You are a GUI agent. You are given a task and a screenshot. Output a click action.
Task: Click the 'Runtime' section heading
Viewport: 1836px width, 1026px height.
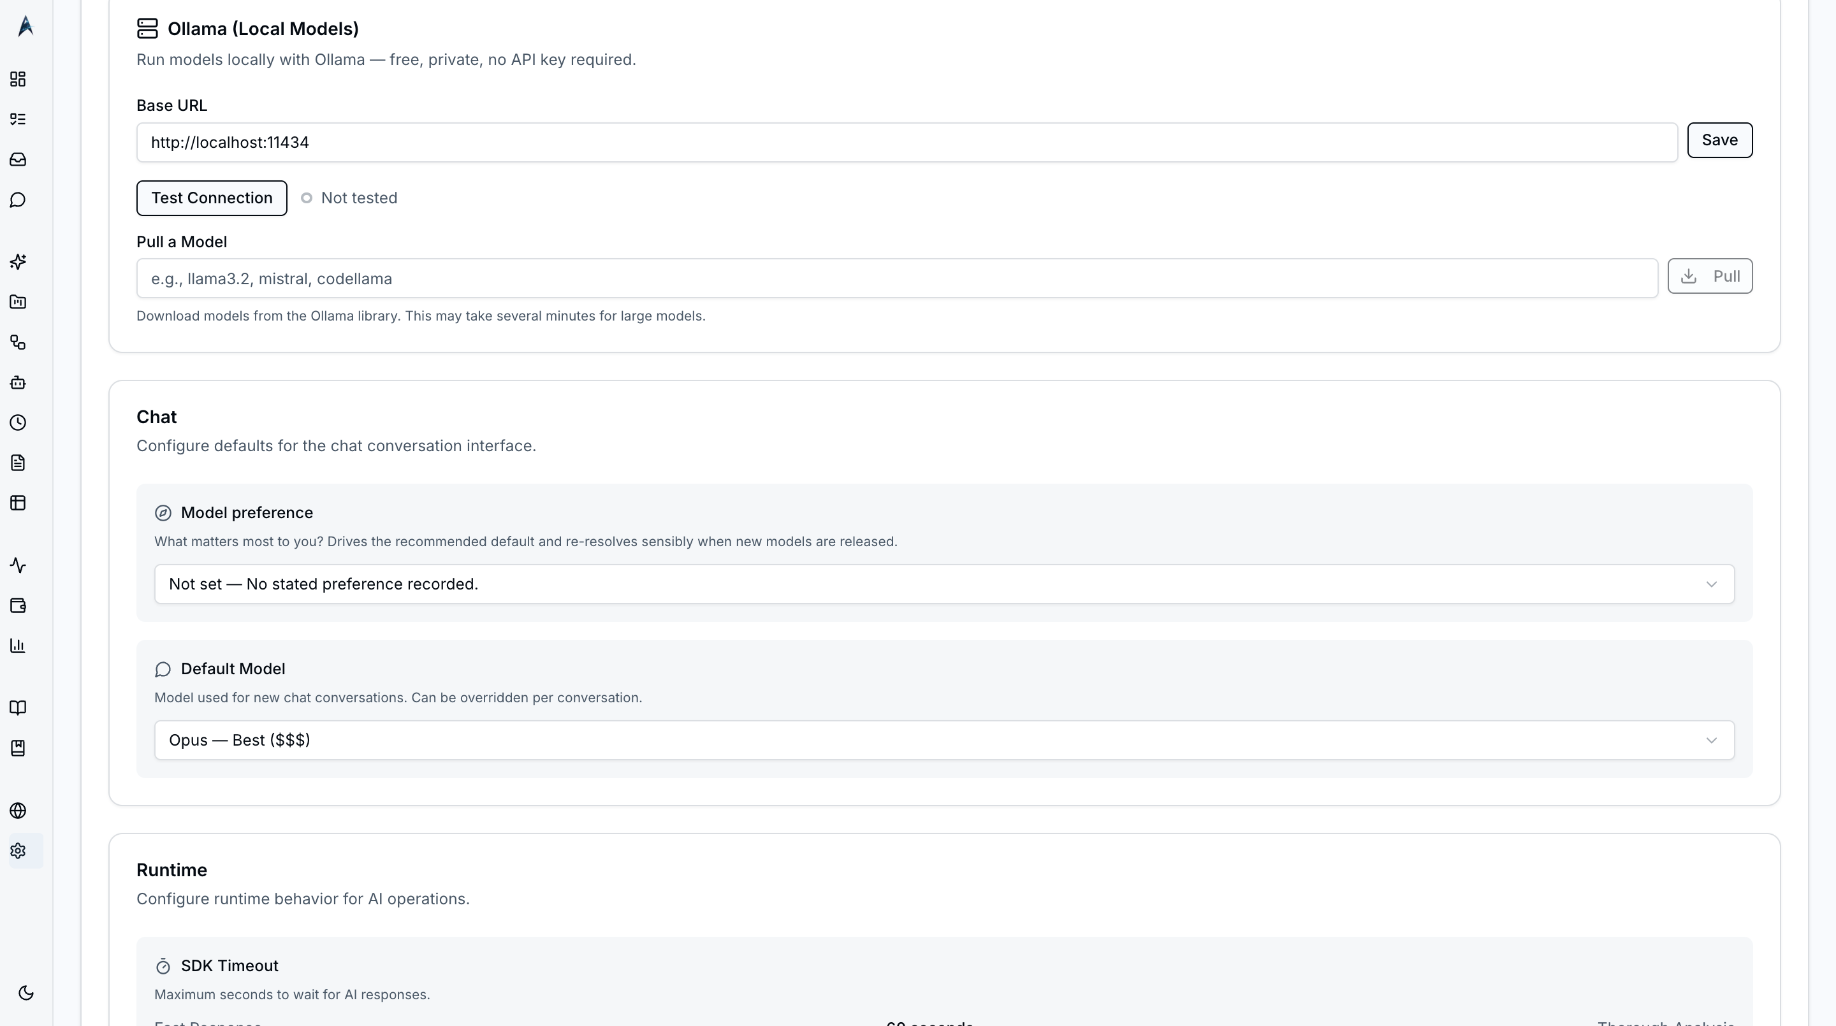[171, 870]
